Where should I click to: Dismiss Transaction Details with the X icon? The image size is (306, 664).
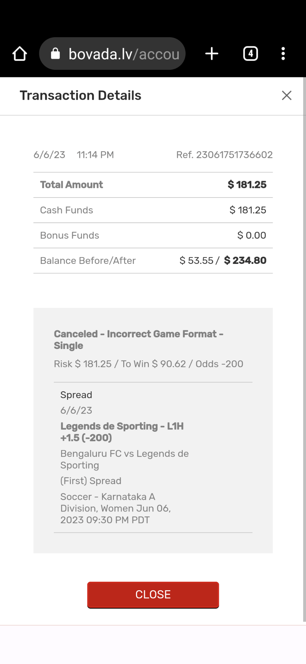click(x=287, y=95)
